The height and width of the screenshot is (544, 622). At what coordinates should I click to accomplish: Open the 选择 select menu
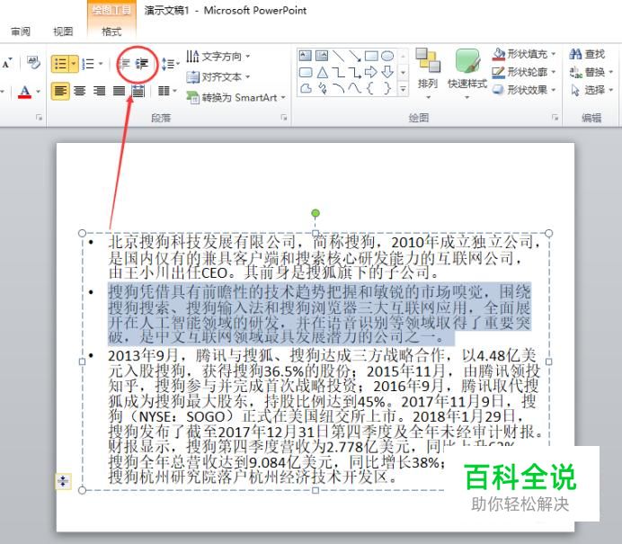point(591,90)
